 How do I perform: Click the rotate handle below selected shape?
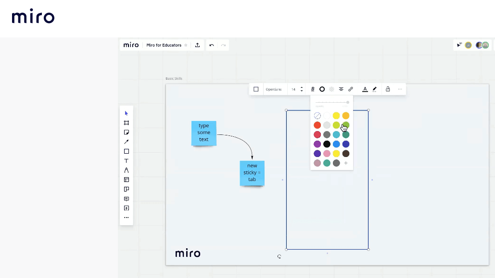click(279, 256)
